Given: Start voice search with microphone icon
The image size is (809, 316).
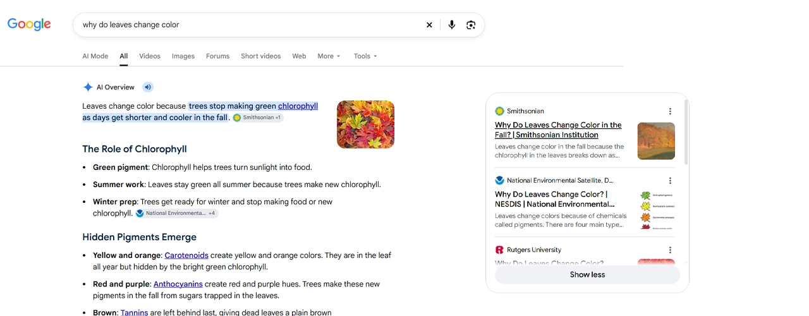Looking at the screenshot, I should [451, 25].
